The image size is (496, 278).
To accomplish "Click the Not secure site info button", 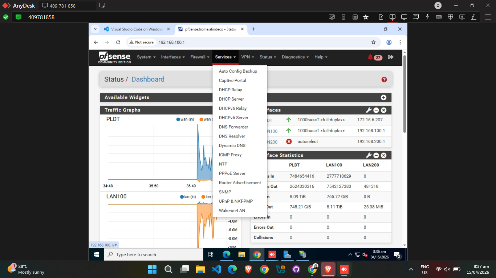I will pos(142,42).
